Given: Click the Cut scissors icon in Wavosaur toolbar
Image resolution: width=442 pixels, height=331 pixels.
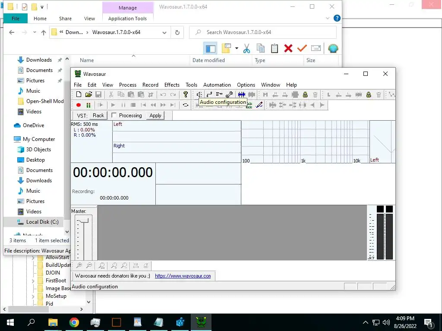Looking at the screenshot, I should 111,94.
